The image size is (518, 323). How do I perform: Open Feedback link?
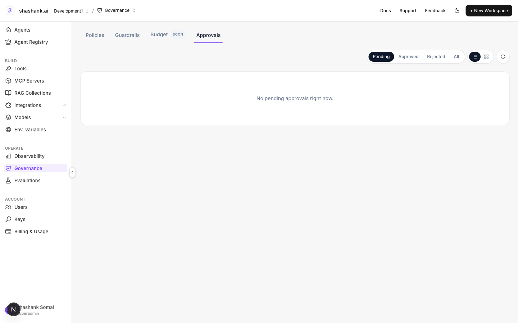tap(435, 11)
